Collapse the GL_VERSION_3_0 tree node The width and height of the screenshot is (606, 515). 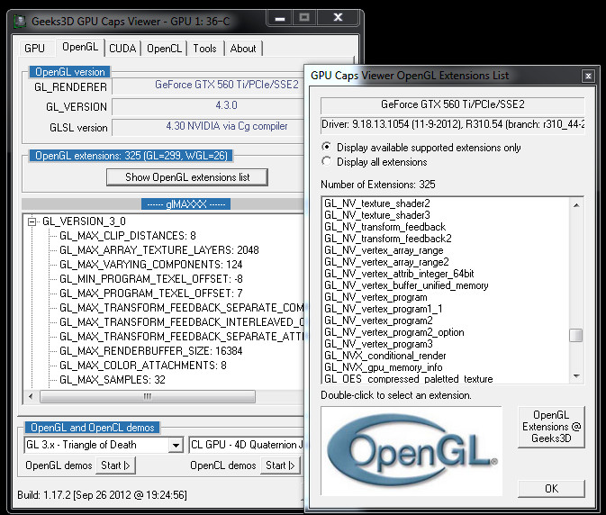click(x=32, y=221)
